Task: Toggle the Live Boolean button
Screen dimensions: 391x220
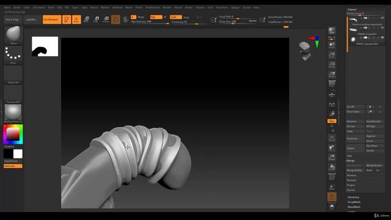Action: pyautogui.click(x=52, y=20)
